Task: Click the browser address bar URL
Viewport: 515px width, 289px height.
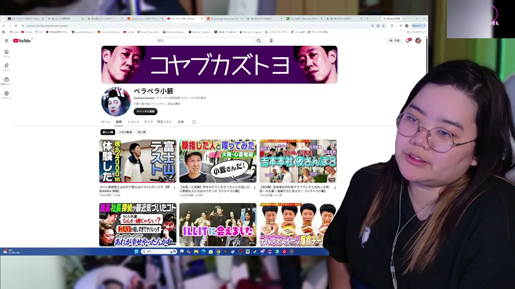Action: pos(47,26)
